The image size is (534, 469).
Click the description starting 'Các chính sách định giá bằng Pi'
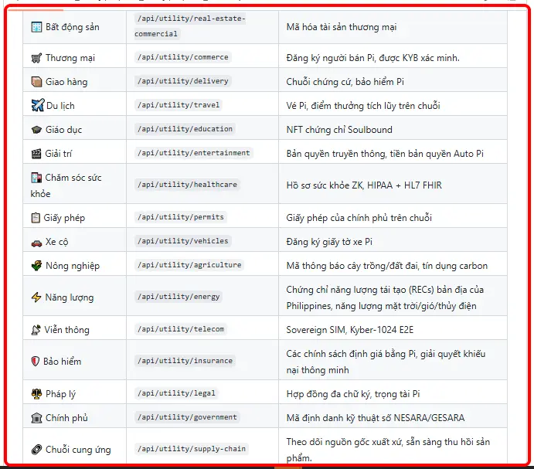tap(386, 362)
